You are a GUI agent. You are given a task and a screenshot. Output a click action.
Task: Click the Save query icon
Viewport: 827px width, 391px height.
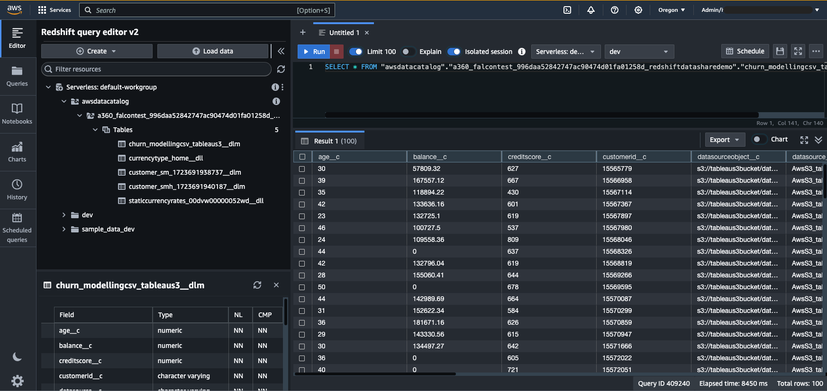pos(780,51)
